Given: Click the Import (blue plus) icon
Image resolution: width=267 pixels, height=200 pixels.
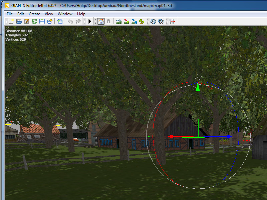Looking at the screenshot, I should [x=60, y=21].
